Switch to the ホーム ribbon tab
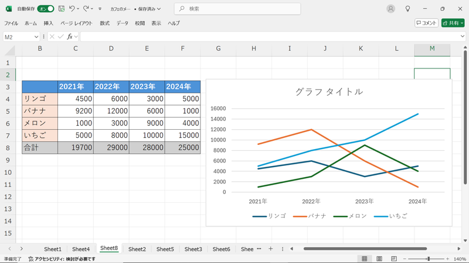 pyautogui.click(x=30, y=23)
